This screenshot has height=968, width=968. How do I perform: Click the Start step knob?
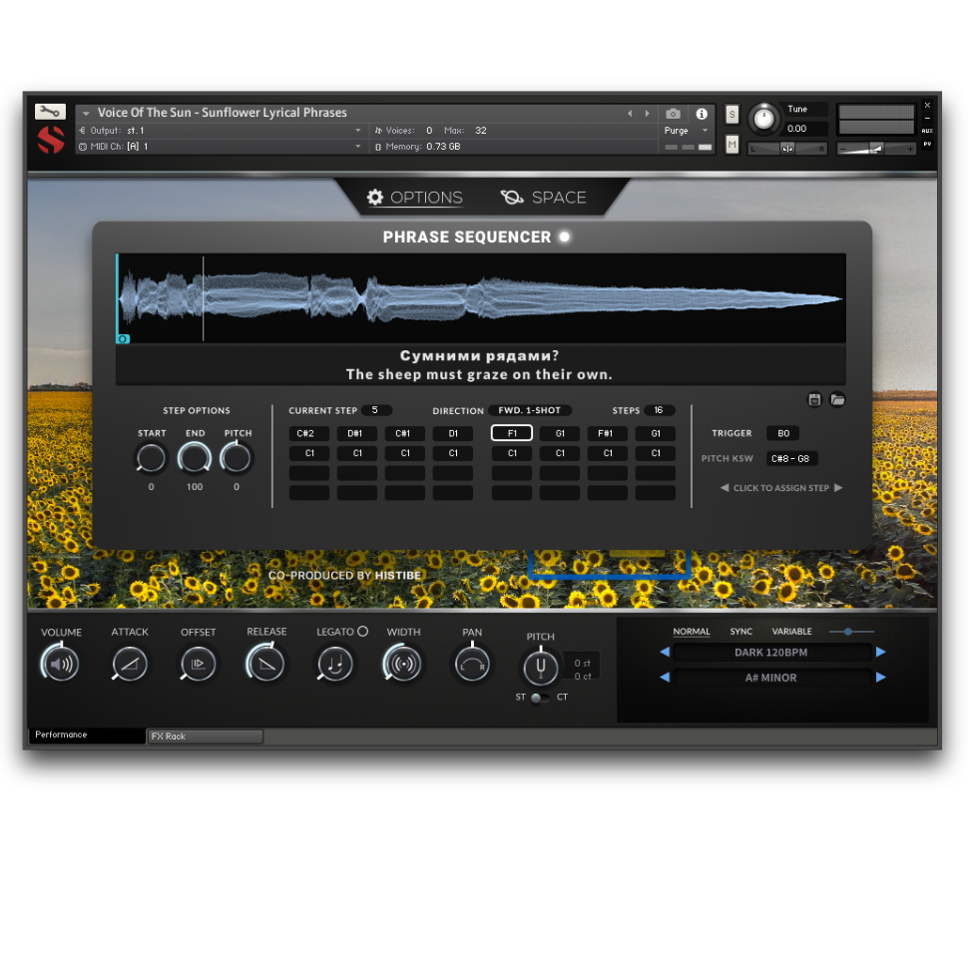tap(152, 458)
